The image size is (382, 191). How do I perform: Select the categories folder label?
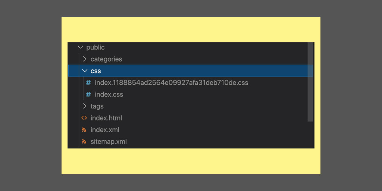click(x=106, y=59)
